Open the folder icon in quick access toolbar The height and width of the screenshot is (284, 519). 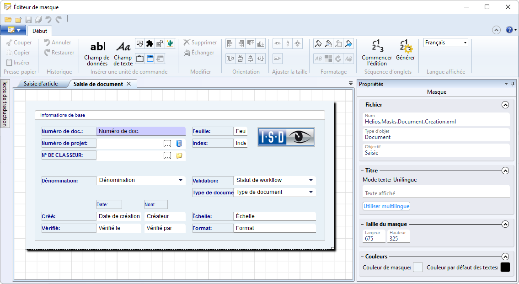click(8, 20)
